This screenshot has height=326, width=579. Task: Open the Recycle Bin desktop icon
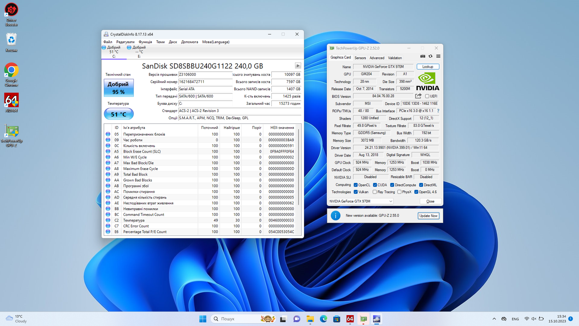point(11,42)
